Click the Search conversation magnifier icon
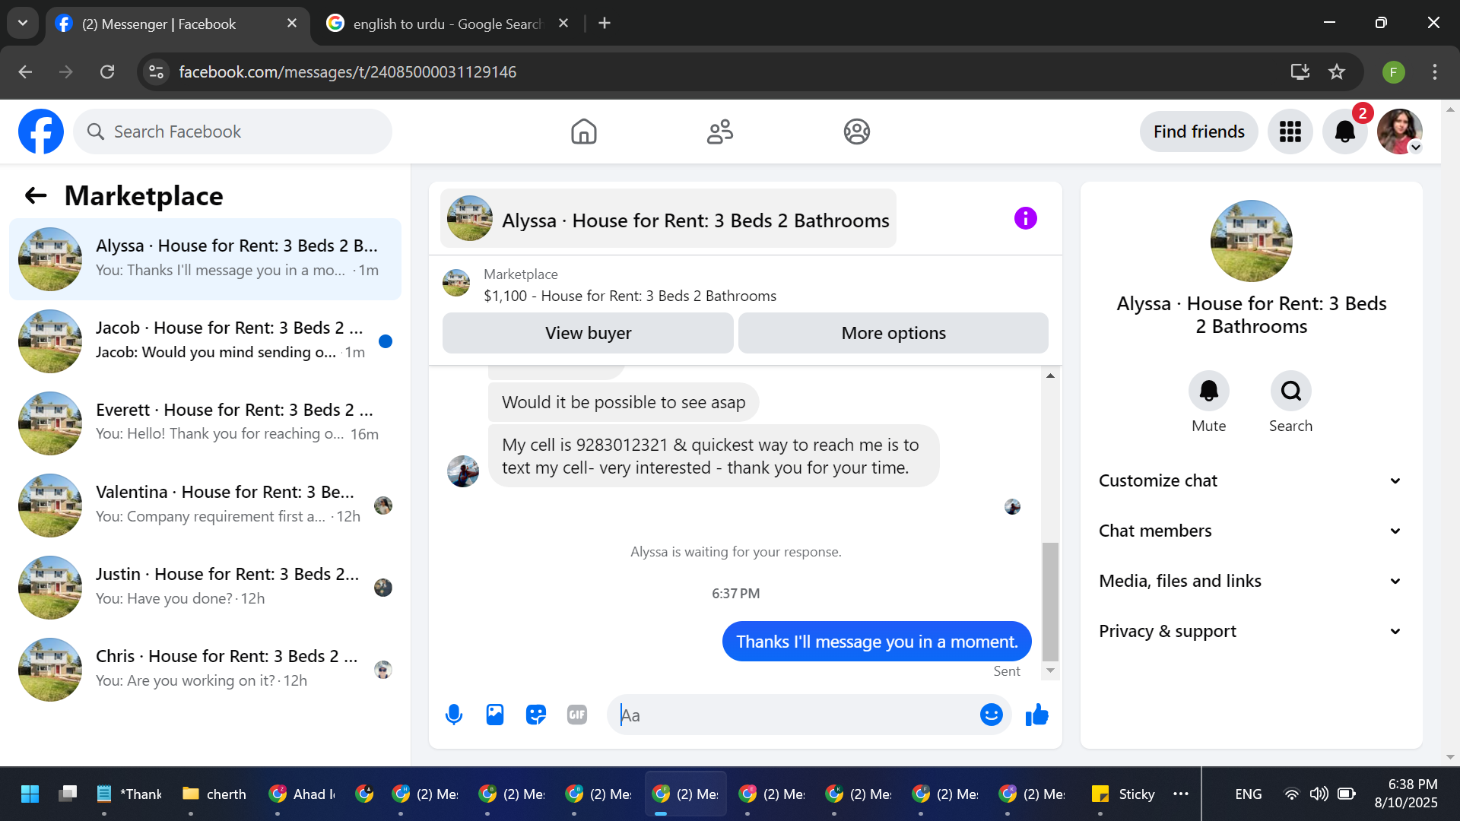The image size is (1460, 821). [1290, 391]
